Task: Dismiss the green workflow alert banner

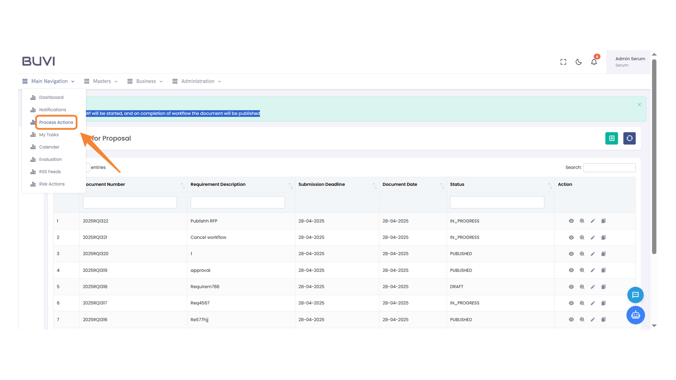Action: pyautogui.click(x=639, y=104)
